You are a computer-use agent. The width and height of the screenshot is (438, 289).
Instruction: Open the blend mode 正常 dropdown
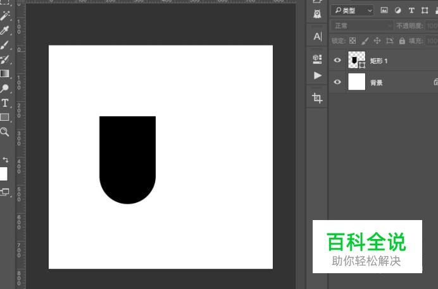362,26
